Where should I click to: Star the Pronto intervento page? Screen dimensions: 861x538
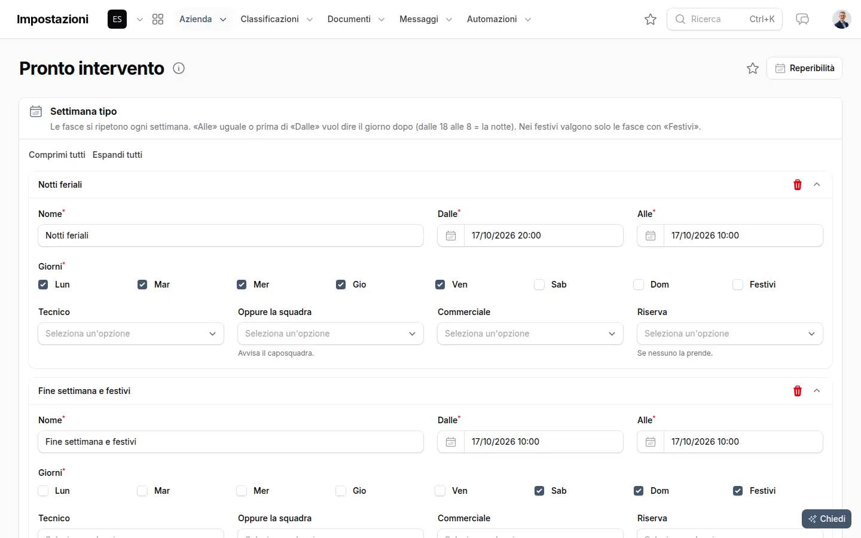click(753, 68)
